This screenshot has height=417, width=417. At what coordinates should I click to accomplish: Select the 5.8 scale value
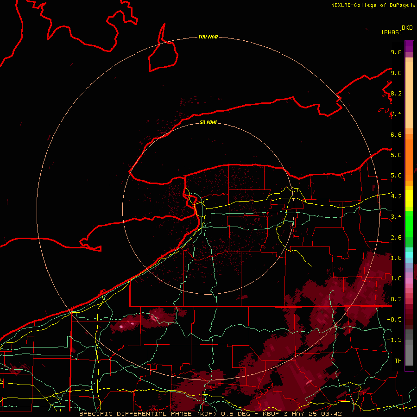(x=396, y=155)
